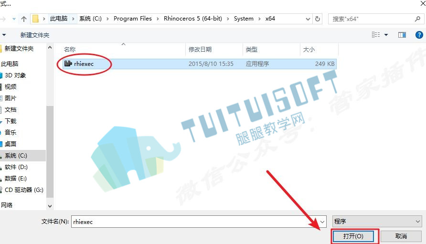Open 音乐 folder in navigation pane

[11, 132]
